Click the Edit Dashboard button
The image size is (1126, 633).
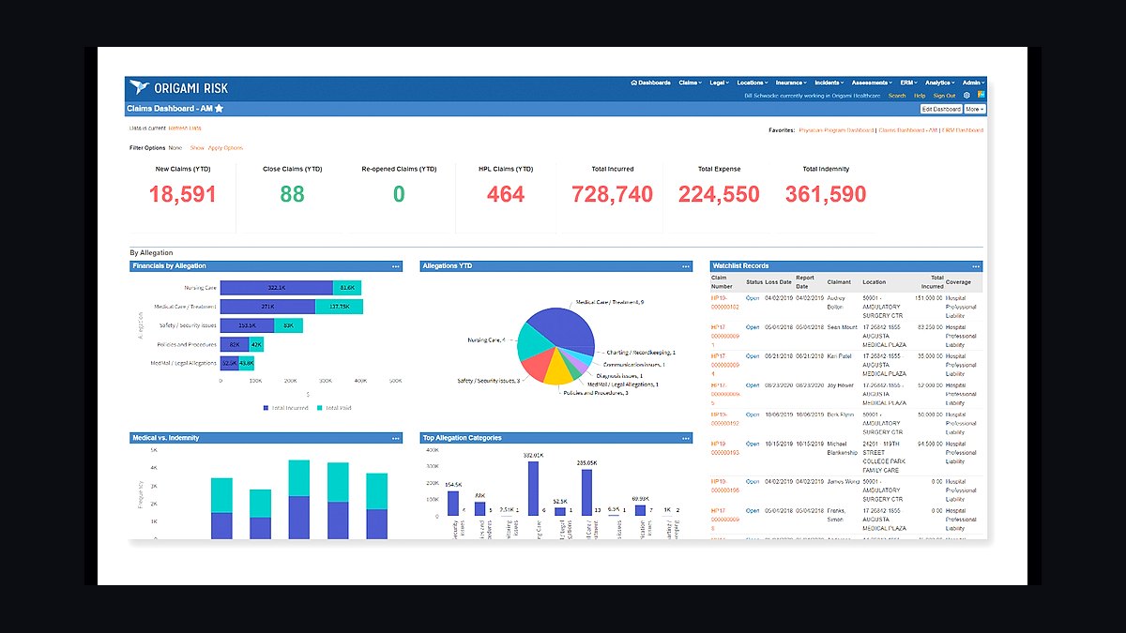point(941,109)
